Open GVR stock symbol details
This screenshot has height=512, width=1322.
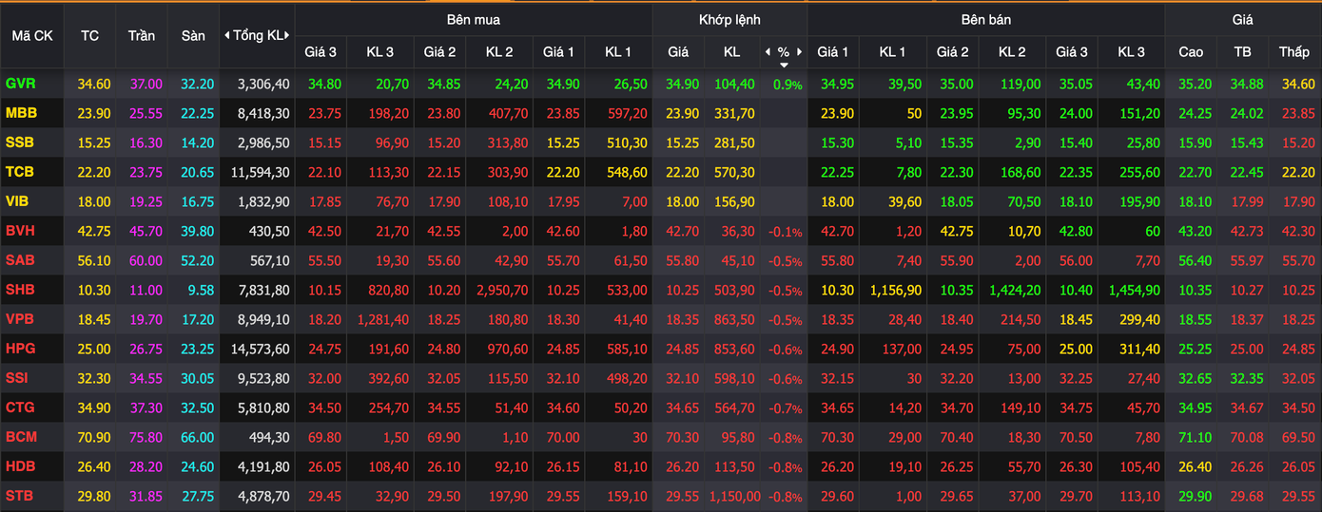coord(20,84)
